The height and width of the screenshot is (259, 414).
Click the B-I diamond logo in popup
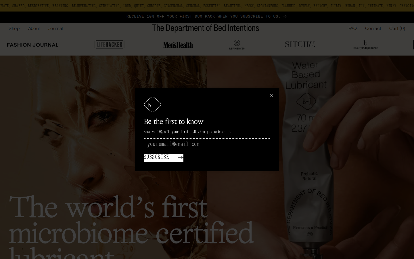(152, 104)
